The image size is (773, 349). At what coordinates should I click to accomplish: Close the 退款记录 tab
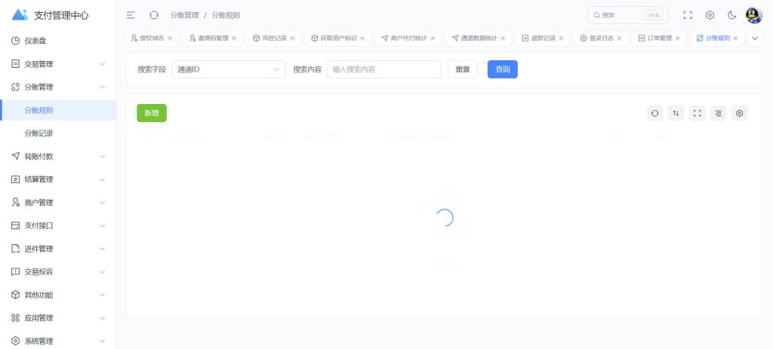pyautogui.click(x=561, y=38)
